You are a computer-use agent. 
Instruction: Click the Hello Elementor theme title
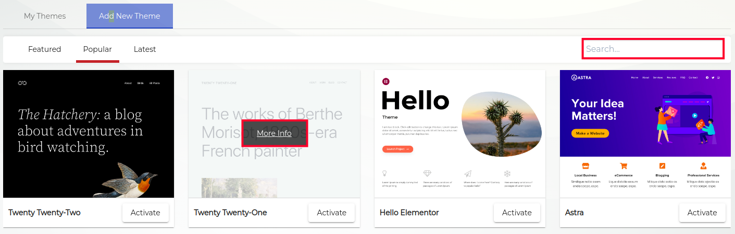tap(409, 212)
